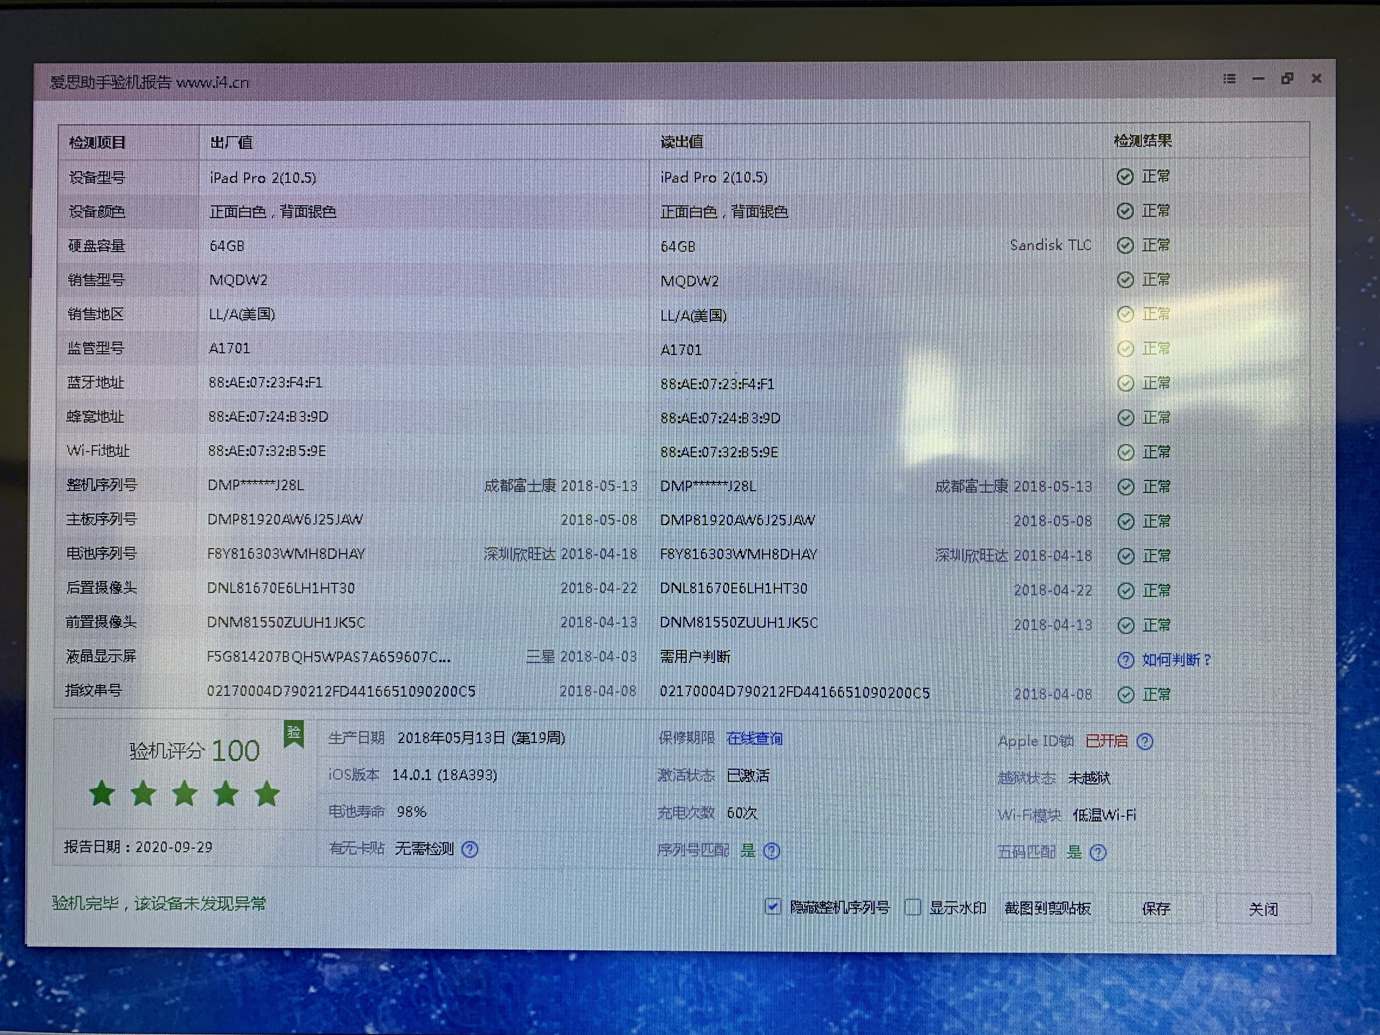The image size is (1380, 1035).
Task: Click the check icon in 蓝牙地址 row
Action: tap(1125, 383)
